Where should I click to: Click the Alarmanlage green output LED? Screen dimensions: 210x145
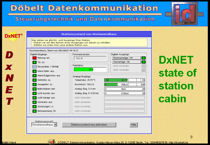(143, 62)
